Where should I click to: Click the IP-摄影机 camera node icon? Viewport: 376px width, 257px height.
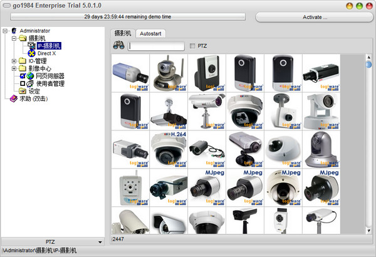click(31, 46)
